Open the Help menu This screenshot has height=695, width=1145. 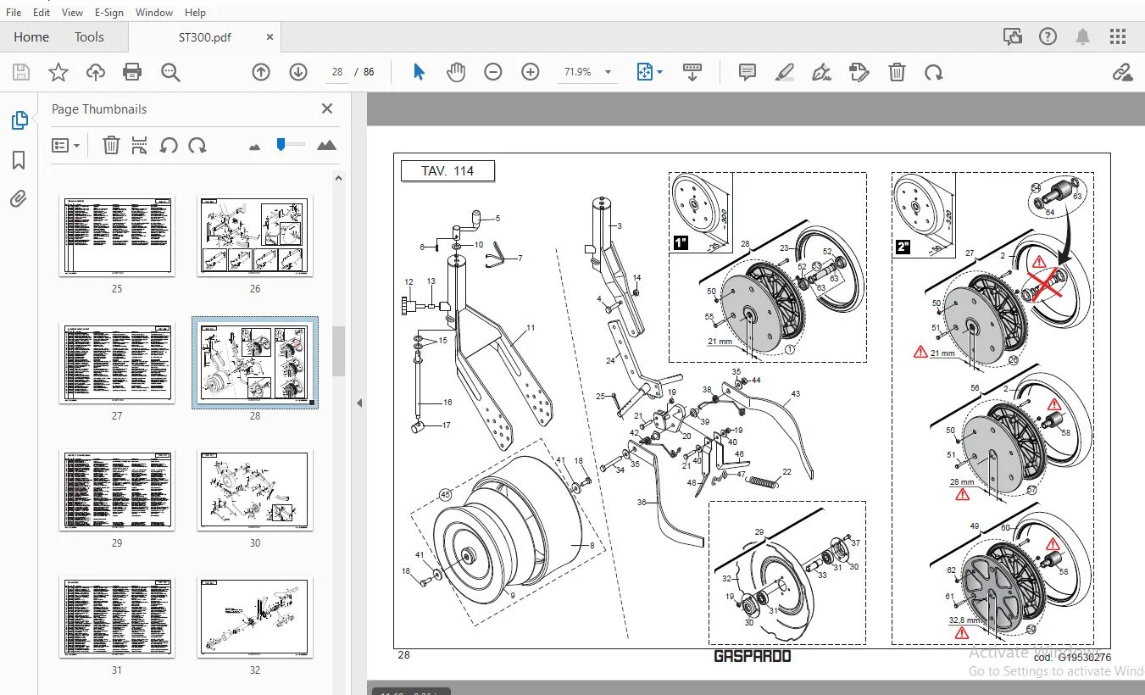click(x=195, y=12)
